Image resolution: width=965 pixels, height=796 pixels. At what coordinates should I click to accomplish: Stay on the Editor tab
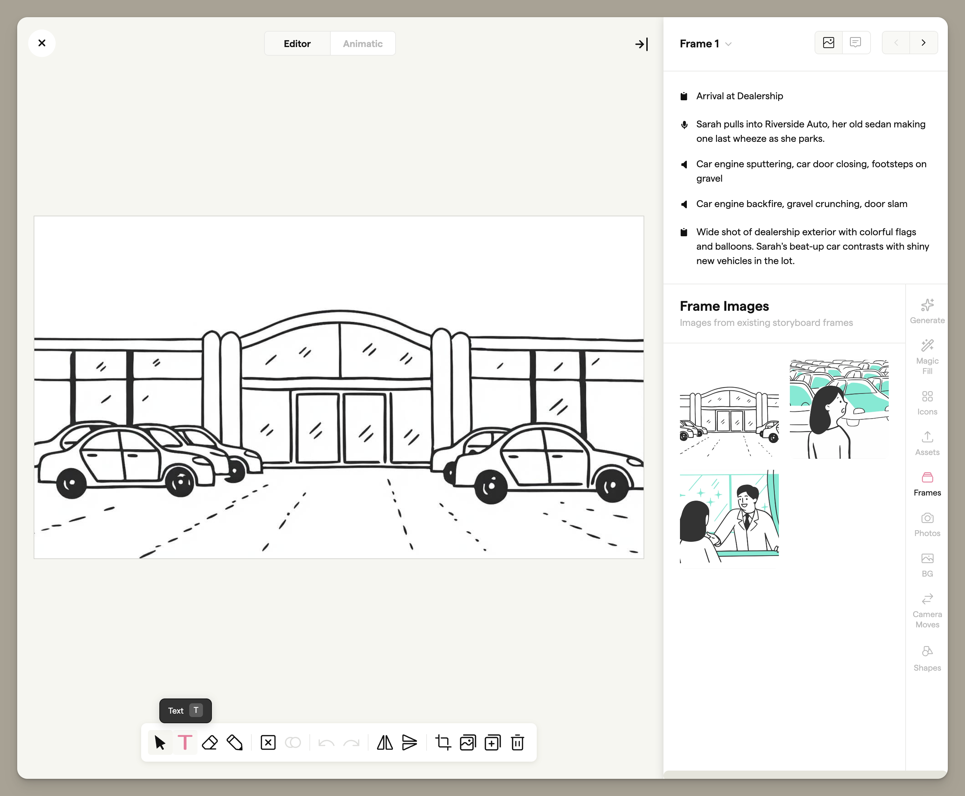297,43
